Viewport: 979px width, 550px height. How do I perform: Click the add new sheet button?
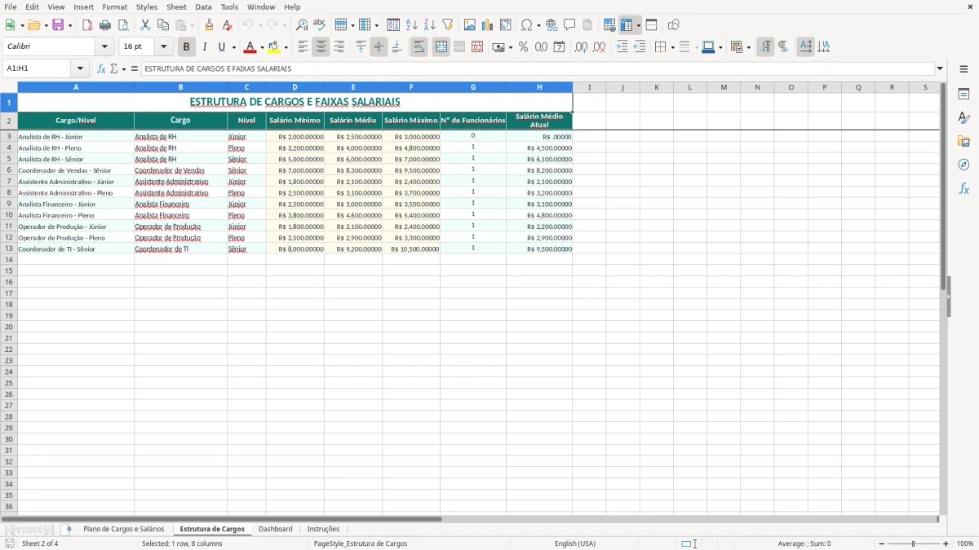[69, 530]
